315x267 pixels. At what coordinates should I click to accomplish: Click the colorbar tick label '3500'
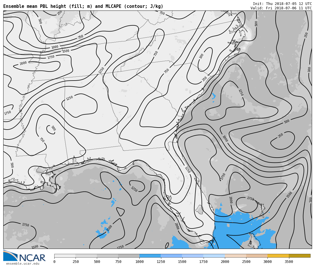coord(289,261)
